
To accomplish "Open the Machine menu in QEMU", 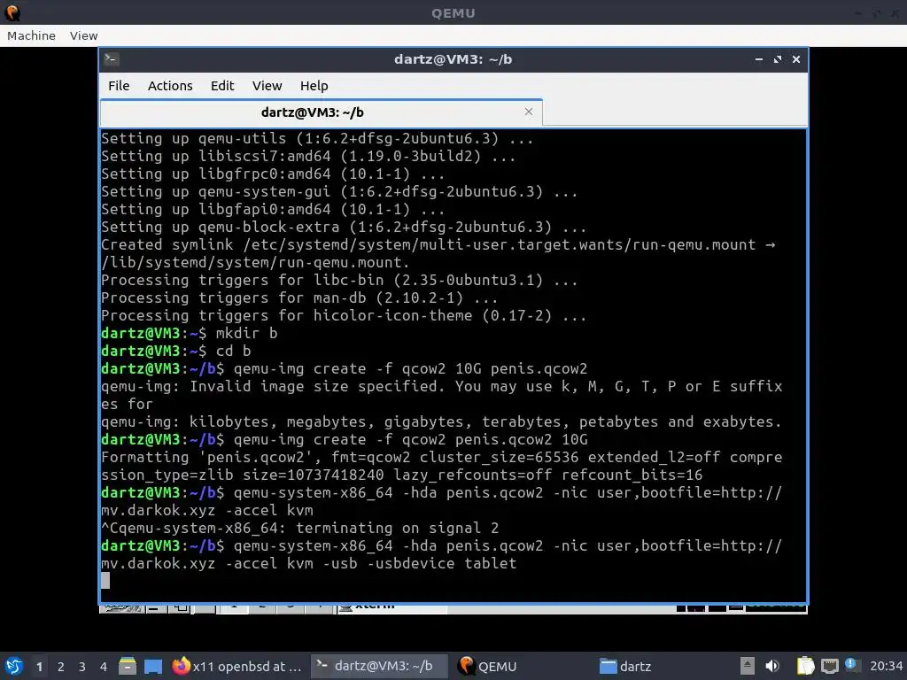I will [x=31, y=35].
